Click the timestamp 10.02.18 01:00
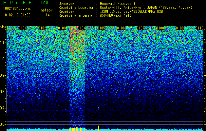Image resolution: width=206 pixels, height=131 pixels. point(17,15)
